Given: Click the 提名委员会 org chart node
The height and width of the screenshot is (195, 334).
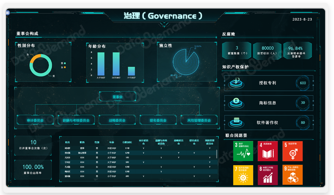Looking at the screenshot, I should pos(158,120).
